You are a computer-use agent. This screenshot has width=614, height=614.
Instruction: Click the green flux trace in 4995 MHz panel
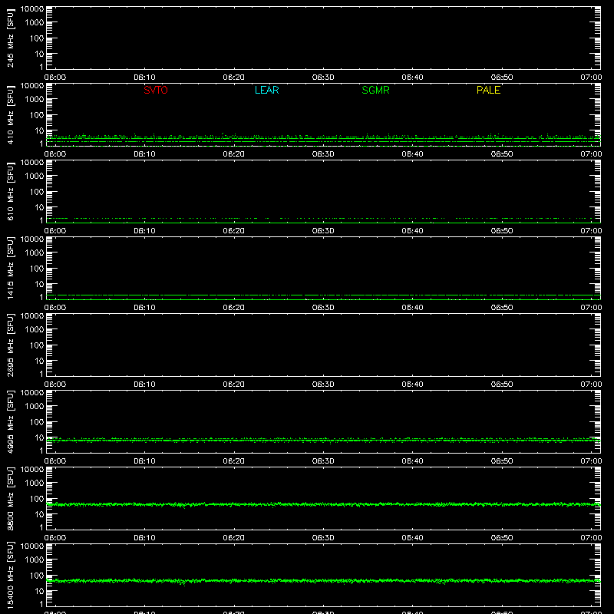323,441
